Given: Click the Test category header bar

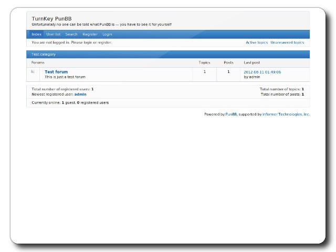Looking at the screenshot, I should click(168, 54).
